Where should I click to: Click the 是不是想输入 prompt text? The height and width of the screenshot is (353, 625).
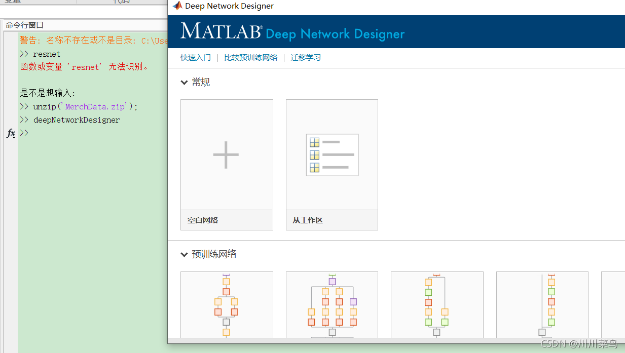48,93
